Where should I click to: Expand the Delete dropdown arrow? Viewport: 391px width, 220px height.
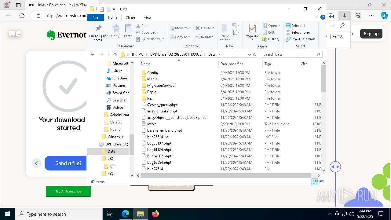213,28
